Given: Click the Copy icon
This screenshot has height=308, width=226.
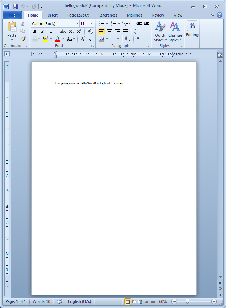Looking at the screenshot, I should (23, 31).
